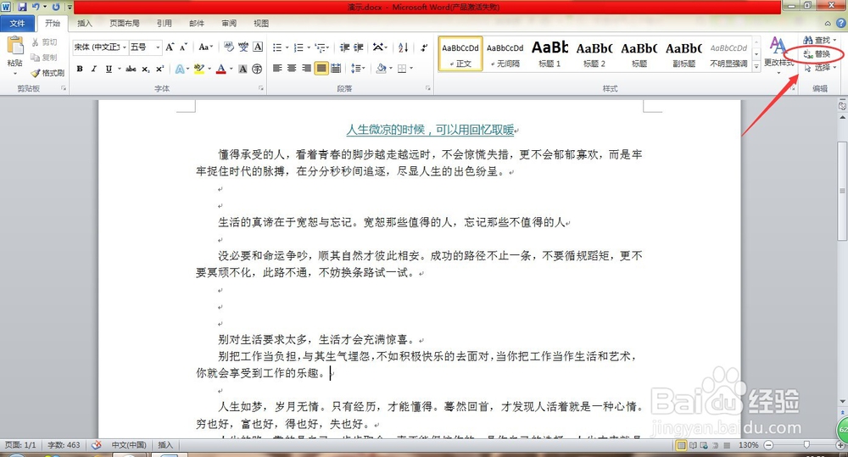Viewport: 848px width, 457px height.
Task: Open the Borders dropdown arrow
Action: pos(411,68)
